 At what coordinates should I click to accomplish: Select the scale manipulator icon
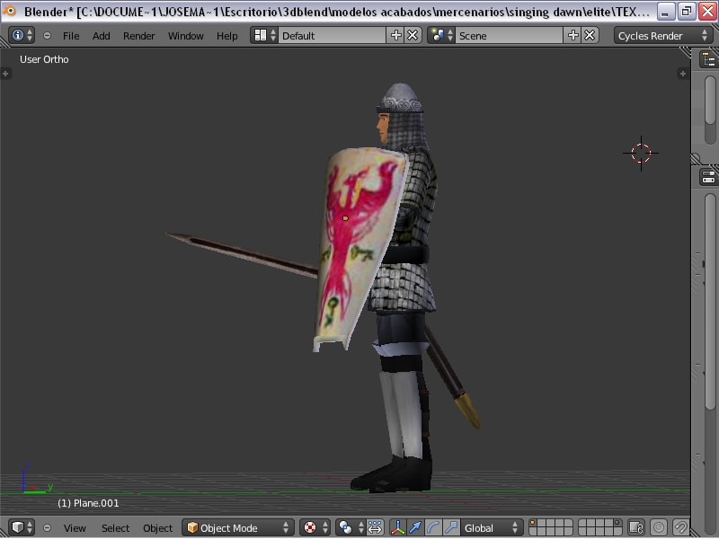click(x=450, y=527)
